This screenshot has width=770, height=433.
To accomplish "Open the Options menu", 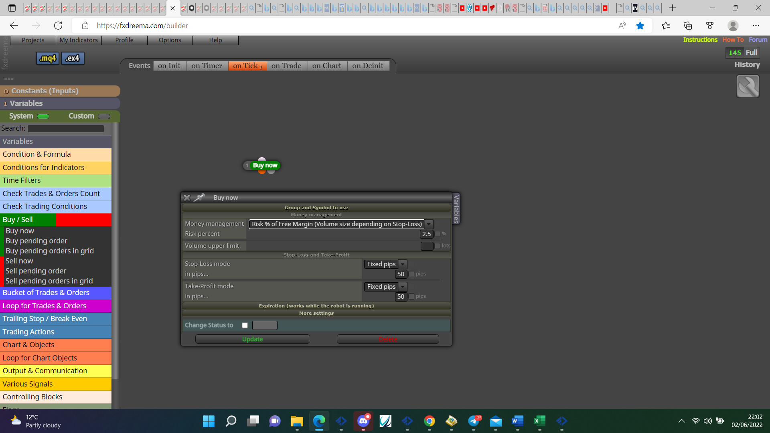I will coord(170,40).
